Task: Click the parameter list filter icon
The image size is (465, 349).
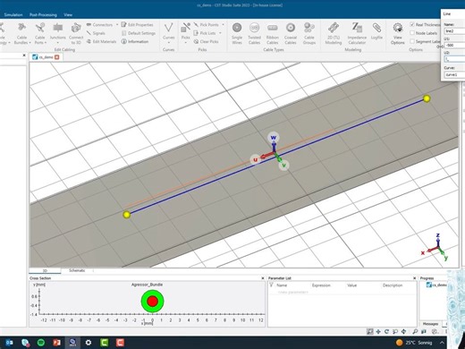Action: pyautogui.click(x=271, y=285)
